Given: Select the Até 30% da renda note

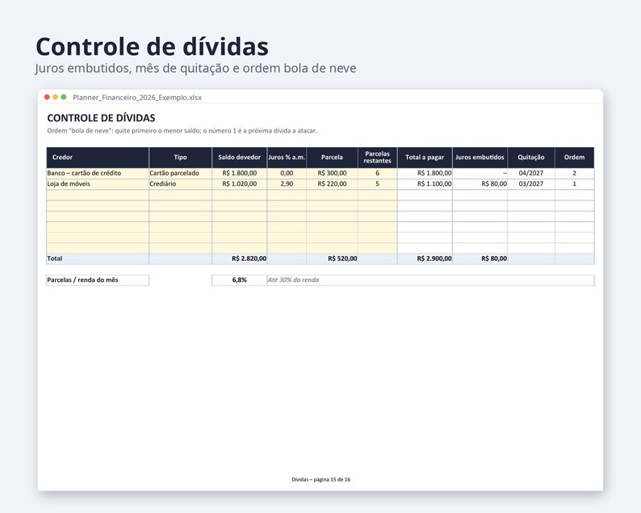Looking at the screenshot, I should coord(293,280).
